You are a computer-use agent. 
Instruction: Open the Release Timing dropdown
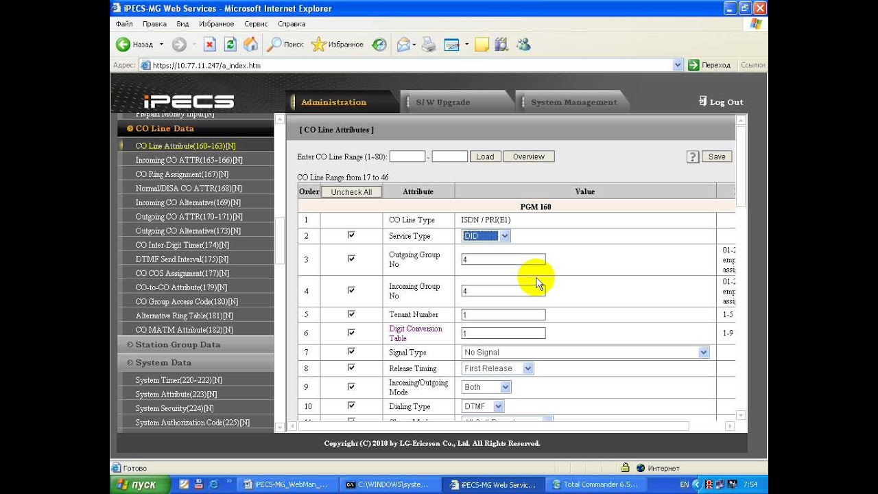498,368
